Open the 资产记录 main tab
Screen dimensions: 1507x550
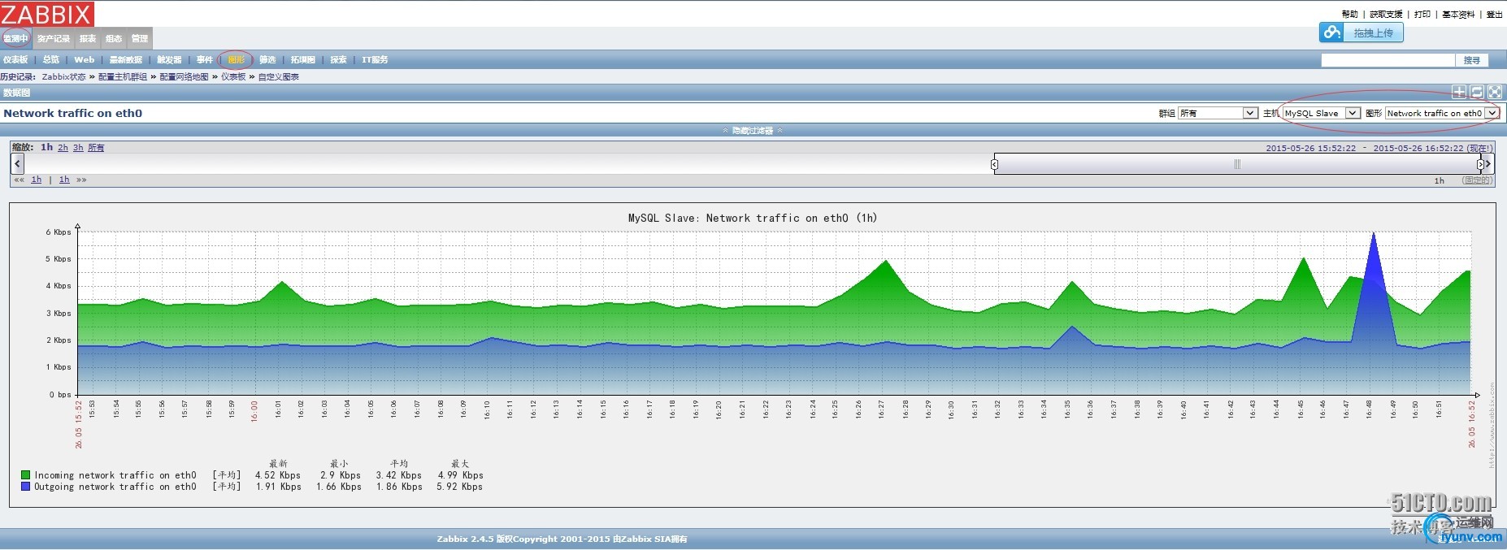[x=54, y=38]
